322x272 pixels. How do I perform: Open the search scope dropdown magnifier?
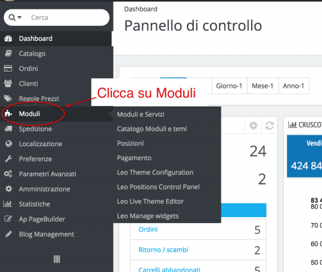15,17
